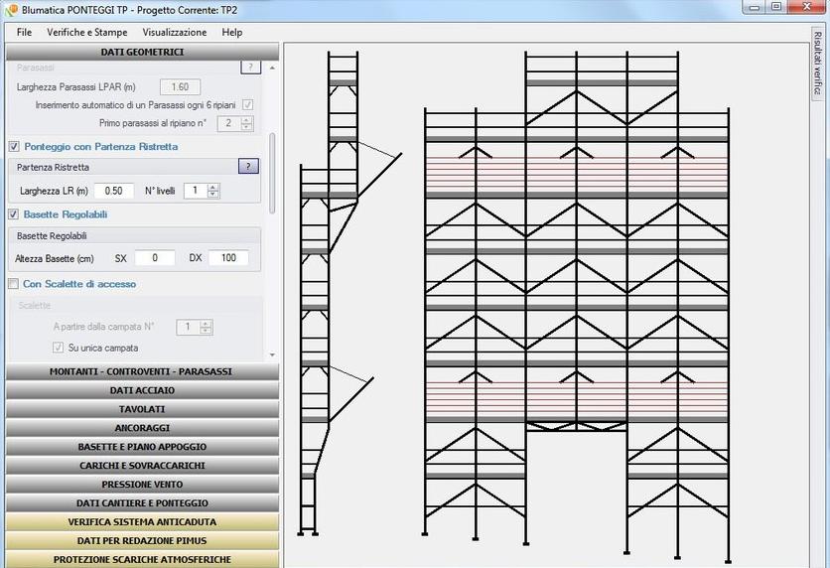Open the Verifiche e Stampe menu
Screen dimensions: 830x568
tap(87, 32)
